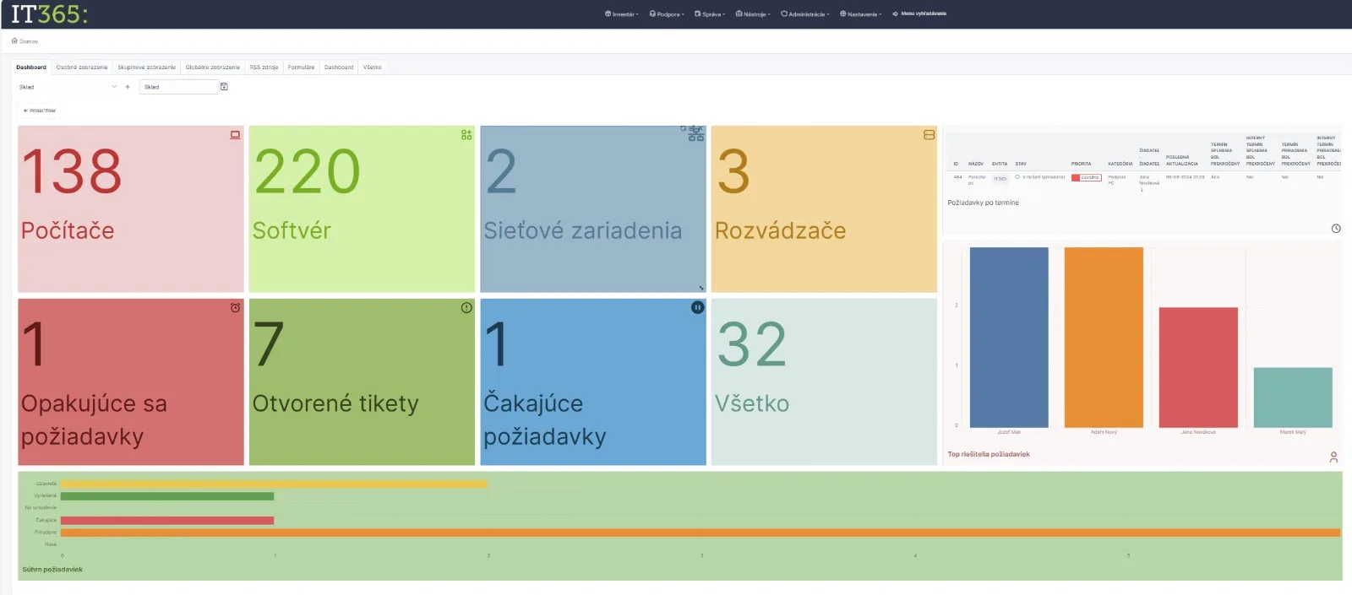Click the Požiadavky po termíne title
1352x595 pixels.
click(x=983, y=203)
